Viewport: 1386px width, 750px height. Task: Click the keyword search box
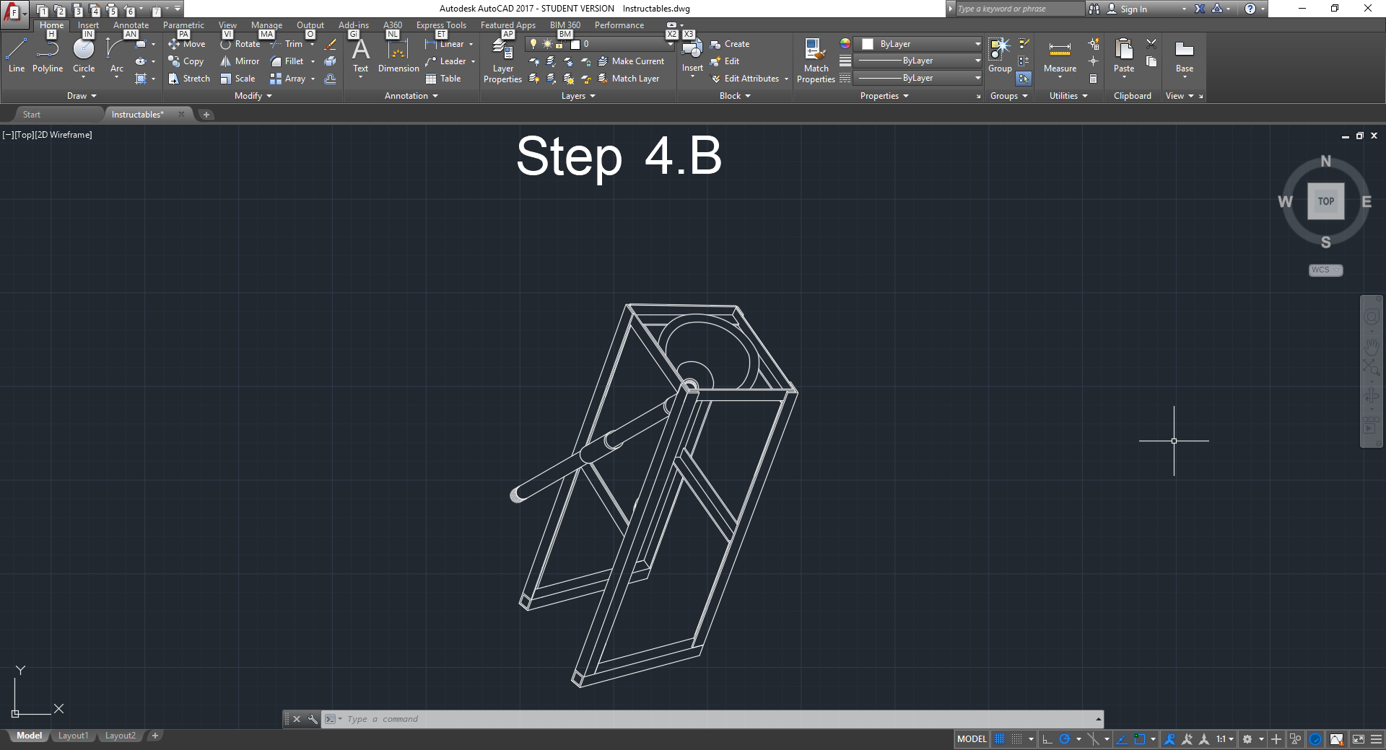(x=1019, y=9)
